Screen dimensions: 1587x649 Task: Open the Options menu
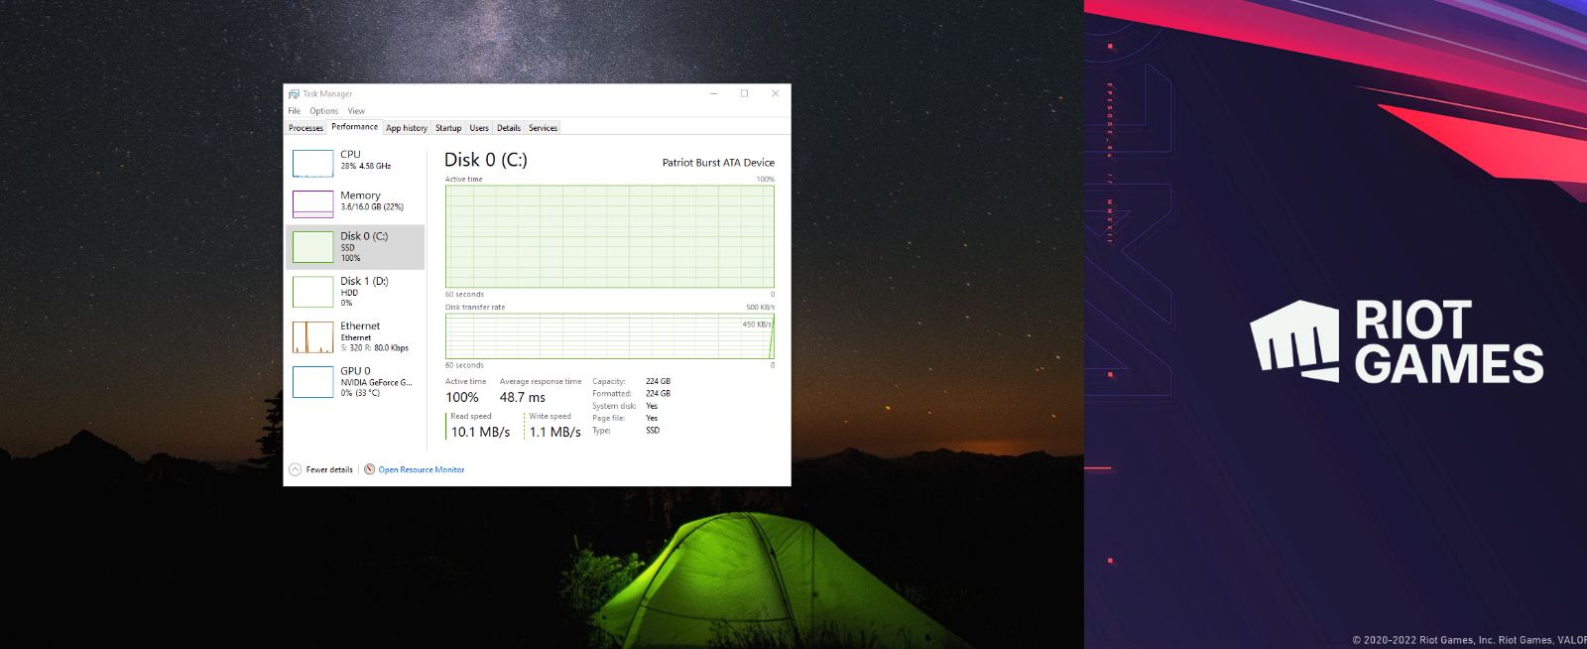point(323,111)
